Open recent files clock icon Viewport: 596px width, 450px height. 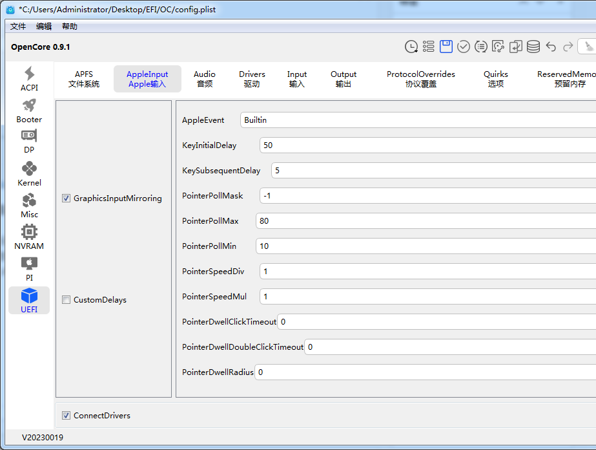point(411,47)
